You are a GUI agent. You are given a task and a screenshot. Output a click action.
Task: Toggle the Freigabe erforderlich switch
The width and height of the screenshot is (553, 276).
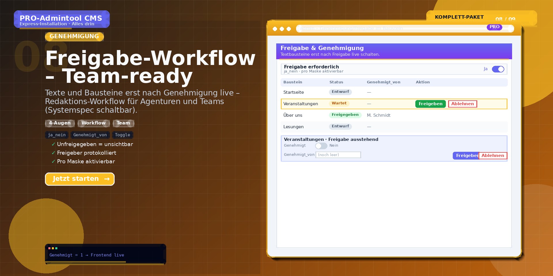point(498,69)
